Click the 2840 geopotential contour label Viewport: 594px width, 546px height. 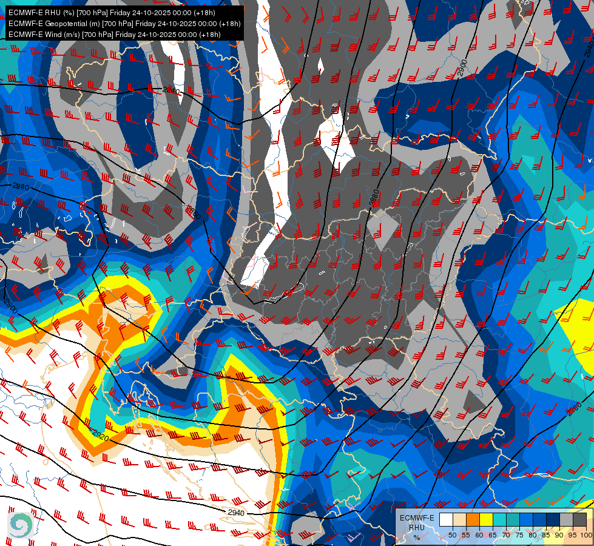(x=171, y=90)
